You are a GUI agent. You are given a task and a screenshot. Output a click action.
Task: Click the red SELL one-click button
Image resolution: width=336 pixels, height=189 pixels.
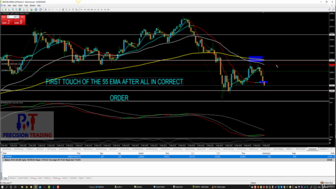pos(7,22)
